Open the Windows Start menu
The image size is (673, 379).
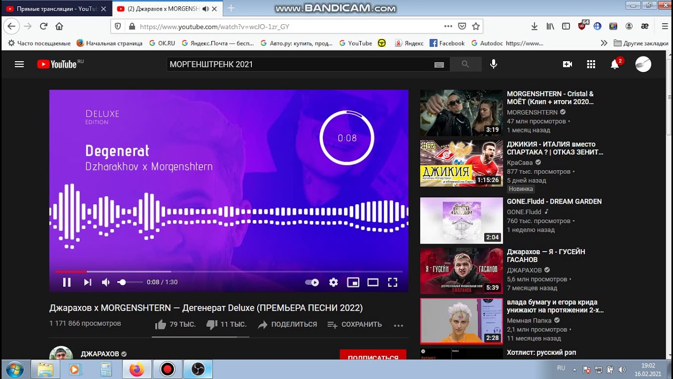tap(14, 369)
